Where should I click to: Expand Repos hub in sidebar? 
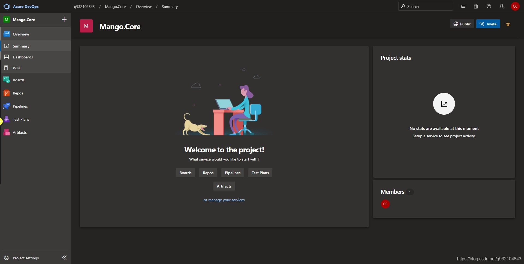[x=35, y=93]
